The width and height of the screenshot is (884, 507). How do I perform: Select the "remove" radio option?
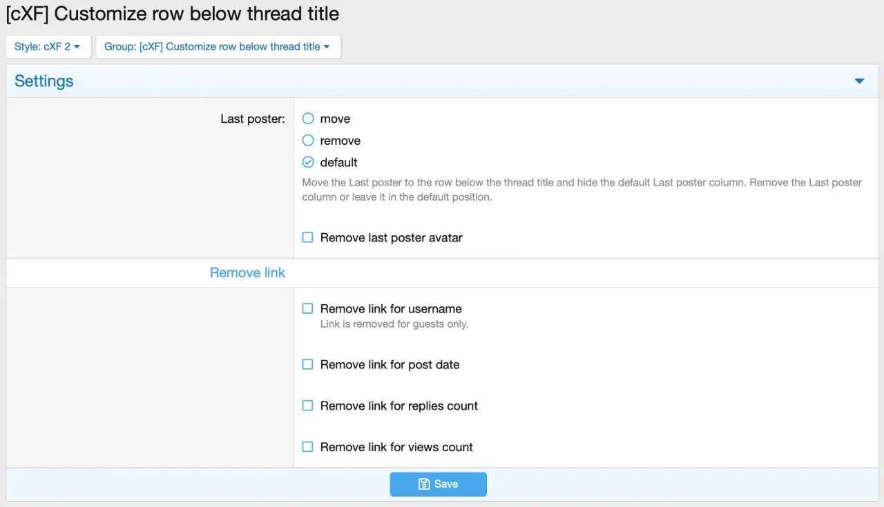(x=308, y=141)
